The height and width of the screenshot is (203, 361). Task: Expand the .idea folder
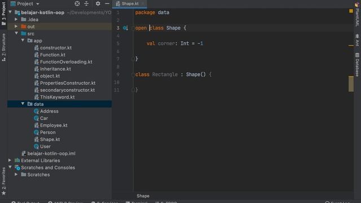coord(16,19)
